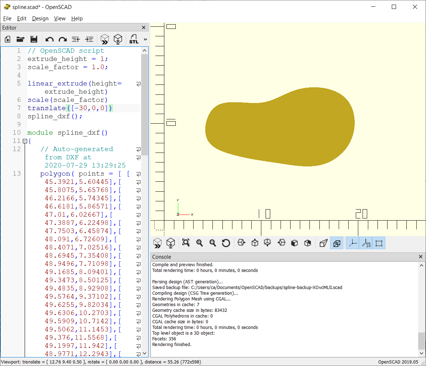Click the Render icon in the editor toolbar

coord(118,39)
